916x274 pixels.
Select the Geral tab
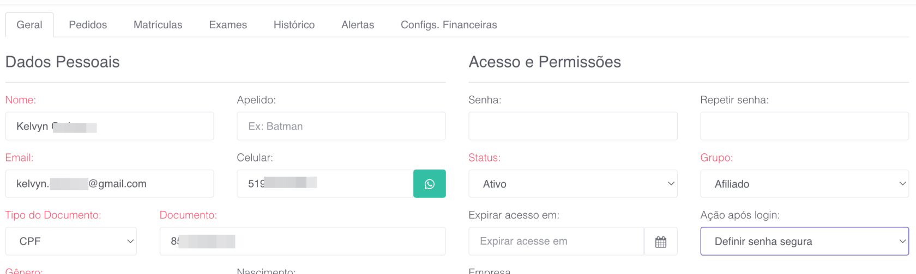click(29, 25)
